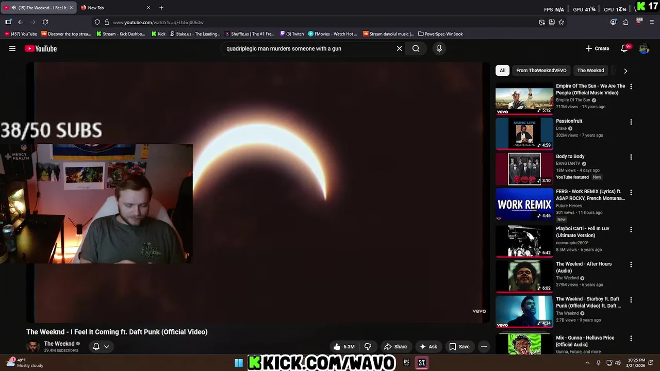Viewport: 660px width, 371px height.
Task: Open the YouTube account avatar menu
Action: 643,48
